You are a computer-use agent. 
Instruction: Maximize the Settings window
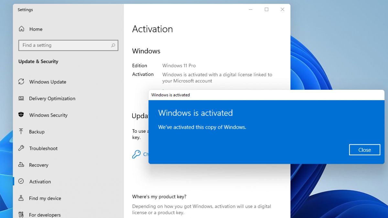click(x=266, y=10)
